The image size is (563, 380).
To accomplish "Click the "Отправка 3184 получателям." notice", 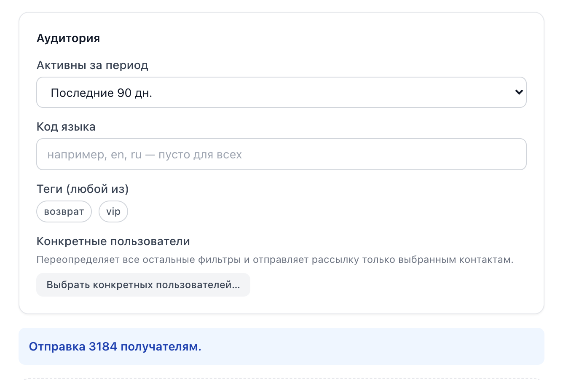I will [281, 346].
